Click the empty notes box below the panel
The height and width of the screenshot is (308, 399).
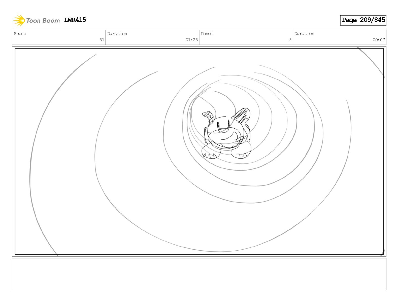click(x=199, y=274)
